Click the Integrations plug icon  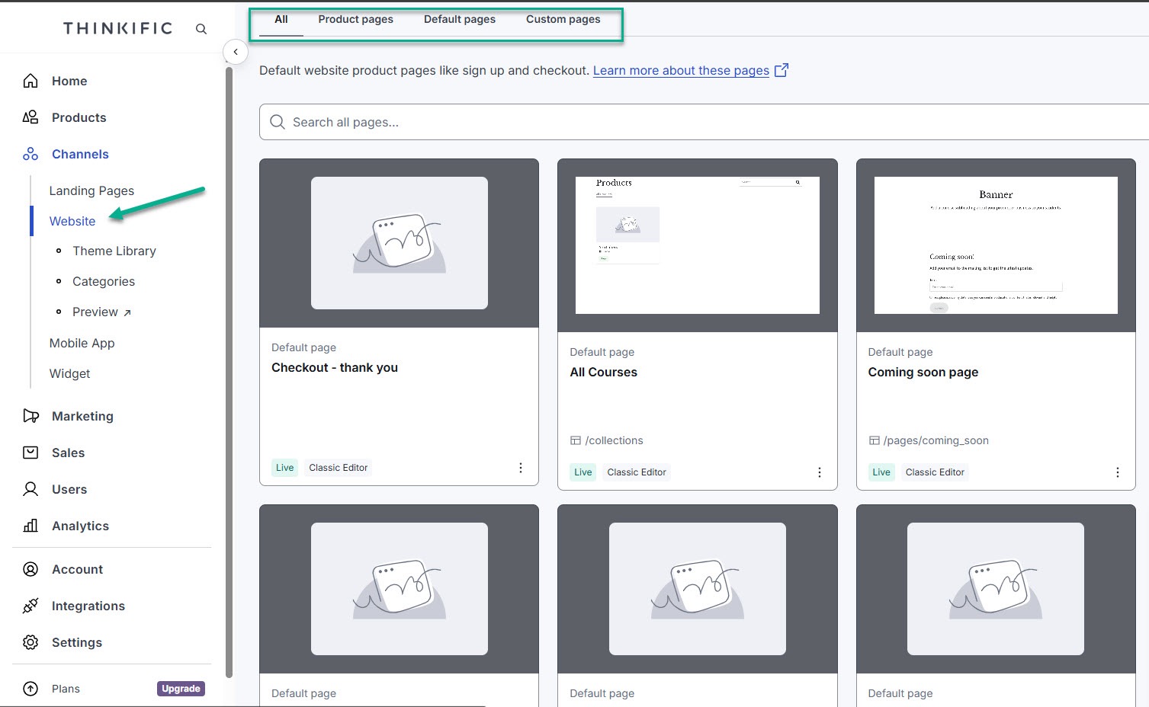coord(30,606)
